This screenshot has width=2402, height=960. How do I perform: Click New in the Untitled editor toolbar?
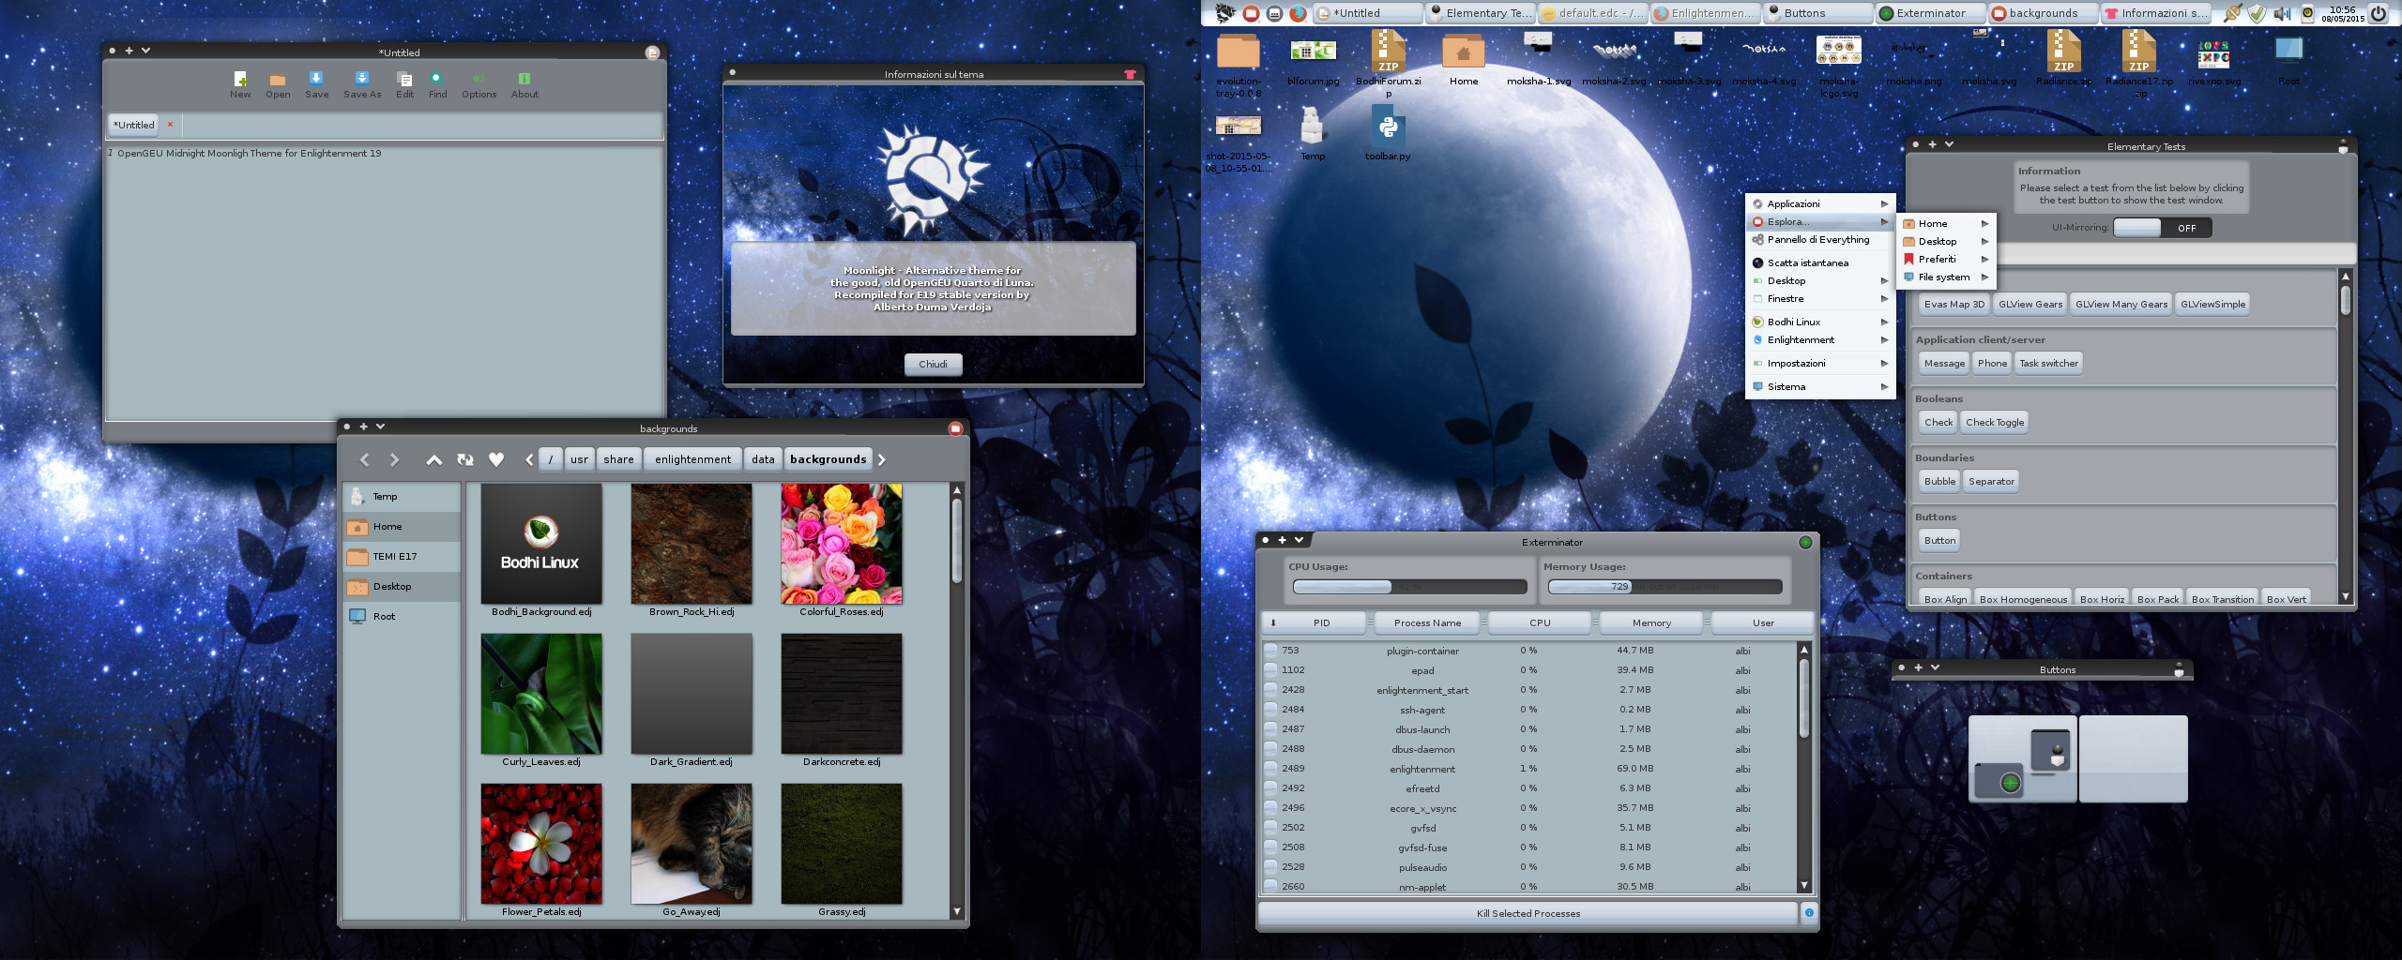pyautogui.click(x=240, y=84)
